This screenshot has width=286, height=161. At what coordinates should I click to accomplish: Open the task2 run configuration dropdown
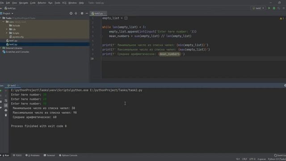(x=258, y=8)
